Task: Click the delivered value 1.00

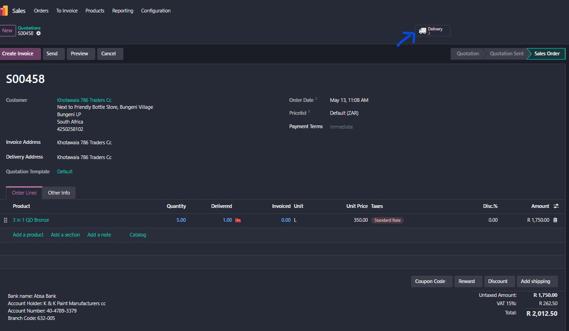Action: point(227,220)
